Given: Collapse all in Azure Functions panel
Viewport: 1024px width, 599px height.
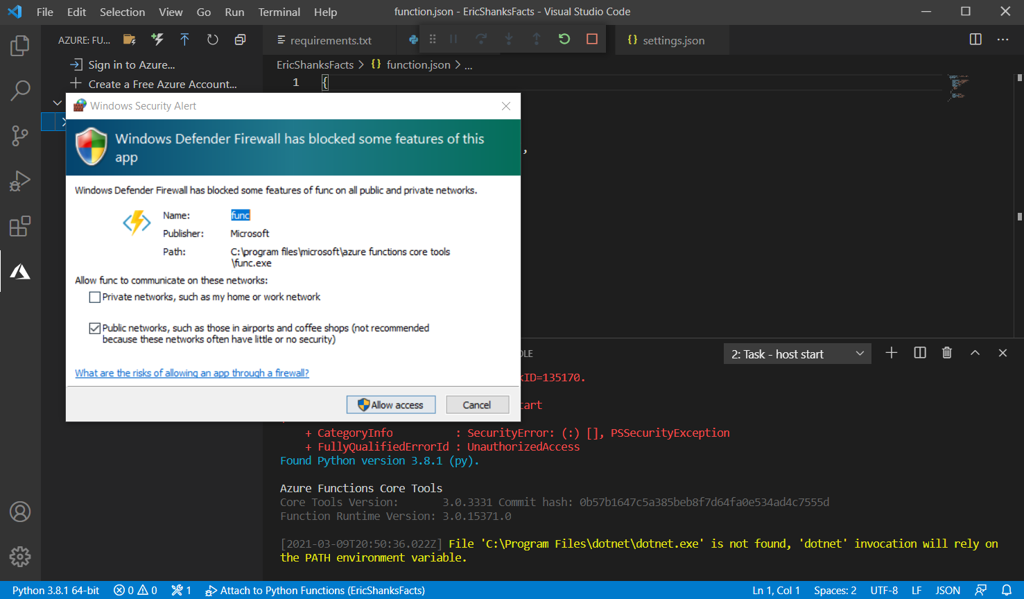Looking at the screenshot, I should (x=240, y=40).
